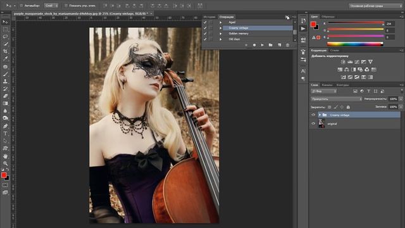Open the Auto-Select layer/group dropdown
The width and height of the screenshot is (405, 228).
[51, 6]
